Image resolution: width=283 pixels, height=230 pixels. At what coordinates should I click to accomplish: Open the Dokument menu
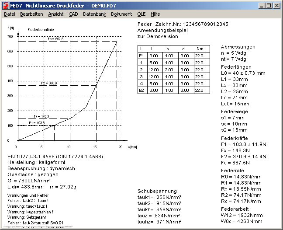[x=121, y=14]
